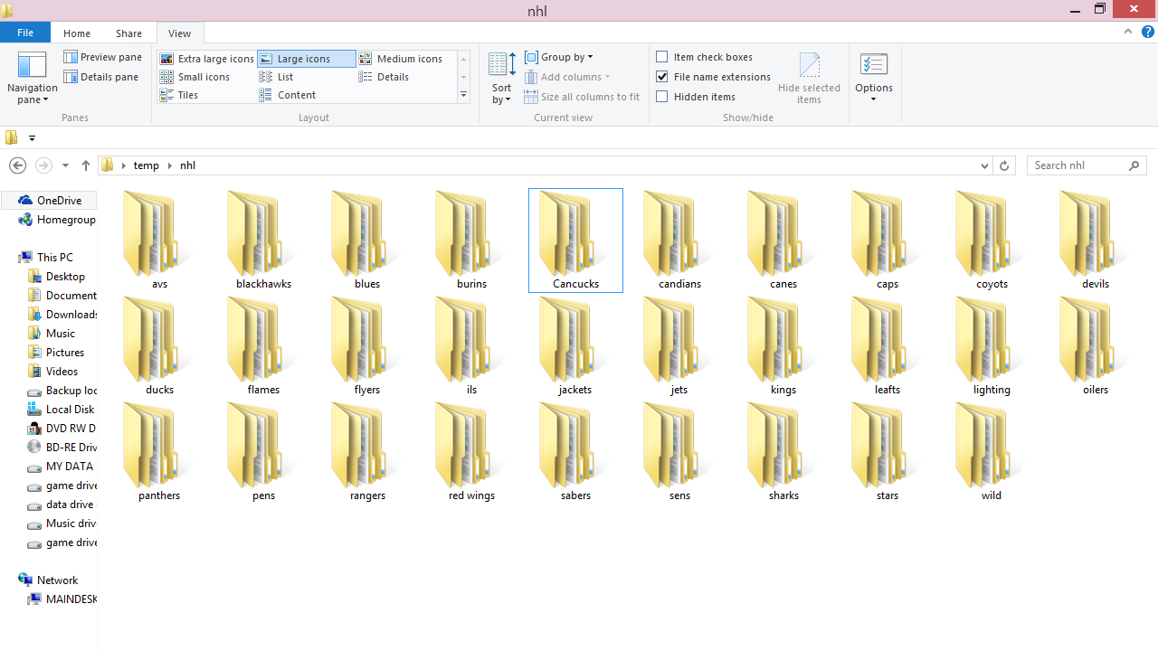1158x651 pixels.
Task: Select Content layout view
Action: pos(288,95)
